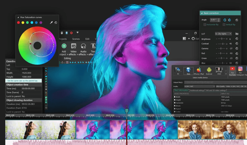Click the blue save icon in quick toolbar
This screenshot has width=247, height=145.
[67, 33]
